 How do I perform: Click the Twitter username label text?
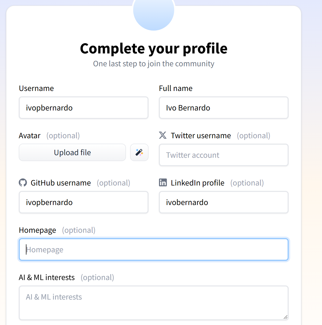pyautogui.click(x=201, y=135)
